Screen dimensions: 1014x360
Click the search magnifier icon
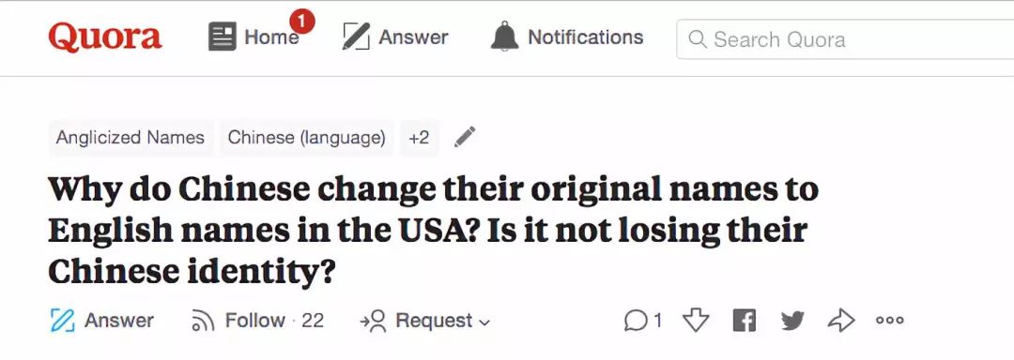(x=697, y=39)
